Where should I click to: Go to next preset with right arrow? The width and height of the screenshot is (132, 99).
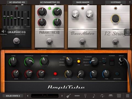pyautogui.click(x=62, y=96)
